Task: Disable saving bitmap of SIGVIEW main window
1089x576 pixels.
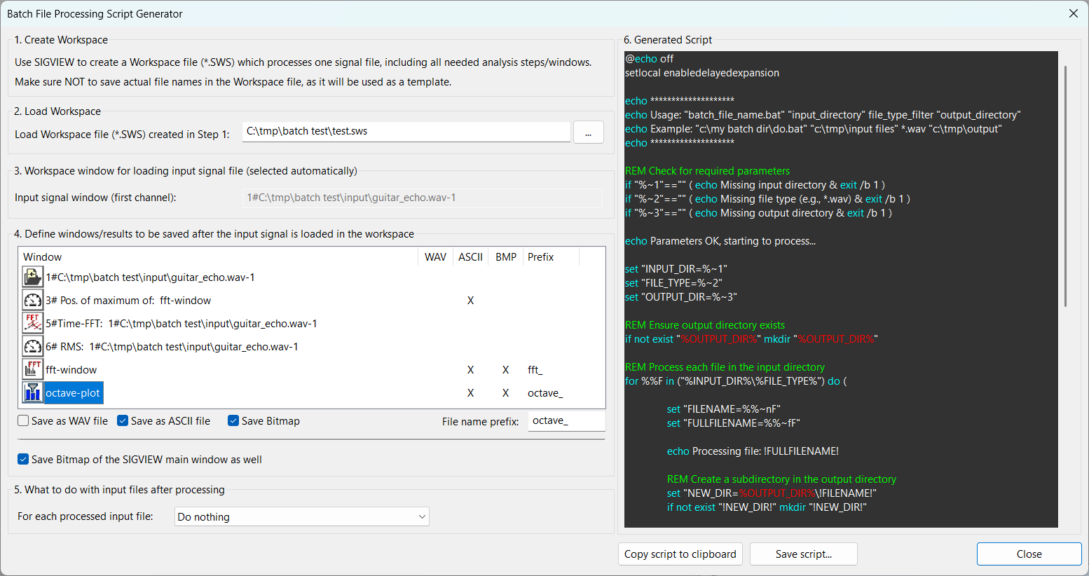Action: coord(24,460)
